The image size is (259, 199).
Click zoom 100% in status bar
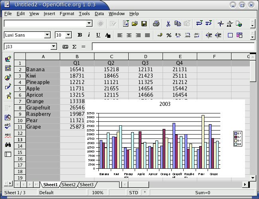click(x=98, y=193)
